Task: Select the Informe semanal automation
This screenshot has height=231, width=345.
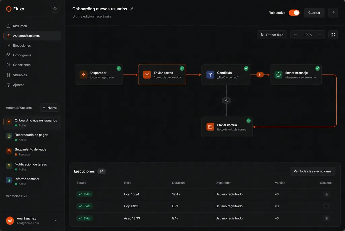Action: (32, 181)
